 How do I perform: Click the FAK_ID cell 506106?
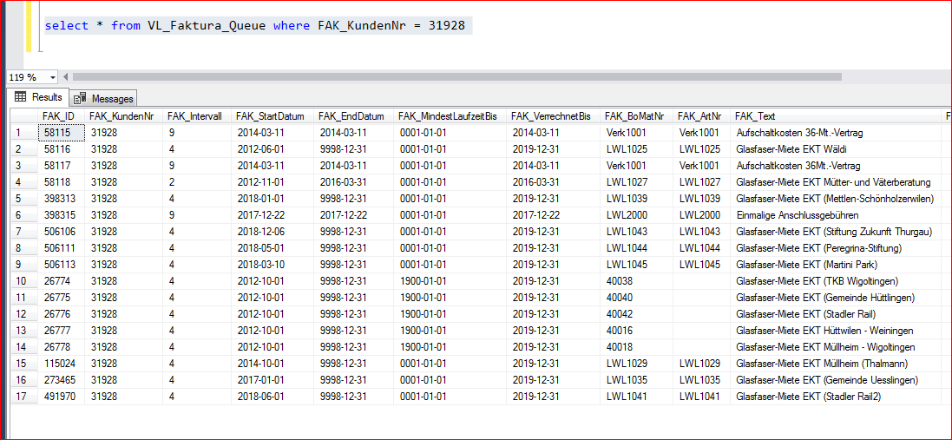62,231
